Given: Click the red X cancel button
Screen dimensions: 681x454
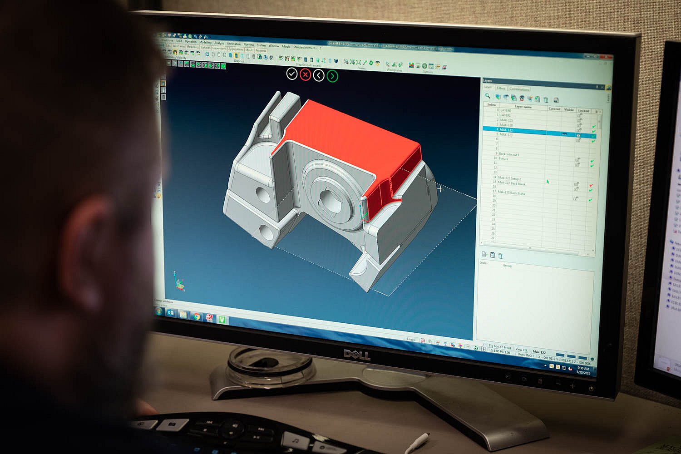Looking at the screenshot, I should coord(305,74).
